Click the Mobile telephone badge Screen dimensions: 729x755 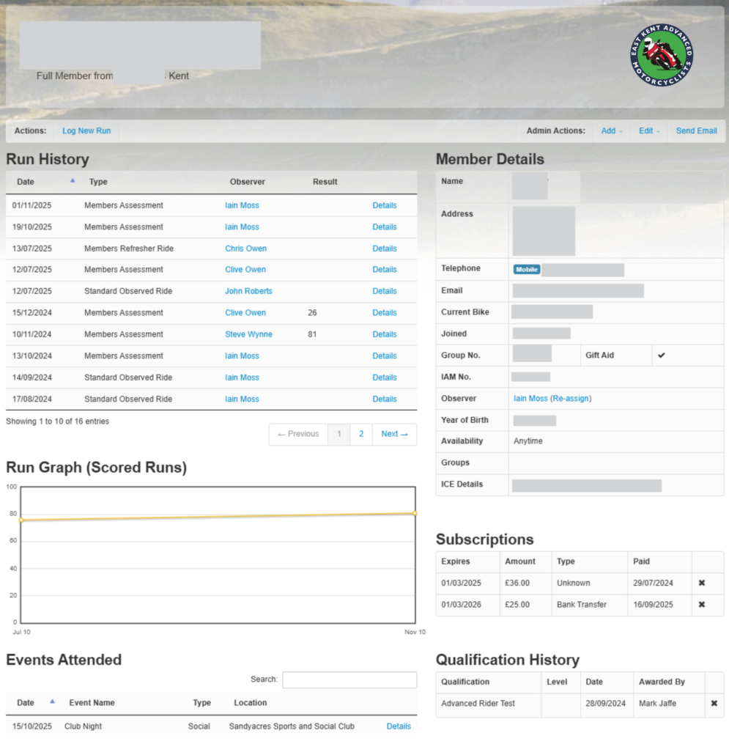[526, 270]
